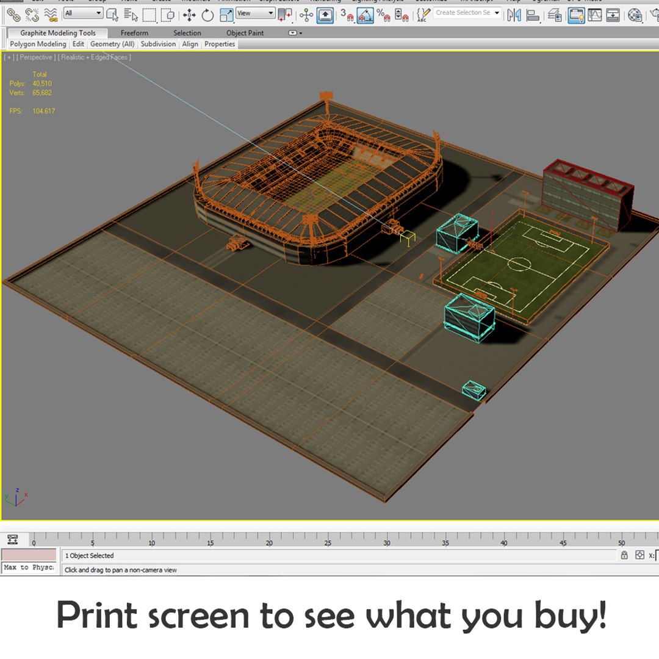Expand the Edit ribbon panel
The height and width of the screenshot is (659, 659).
click(78, 44)
